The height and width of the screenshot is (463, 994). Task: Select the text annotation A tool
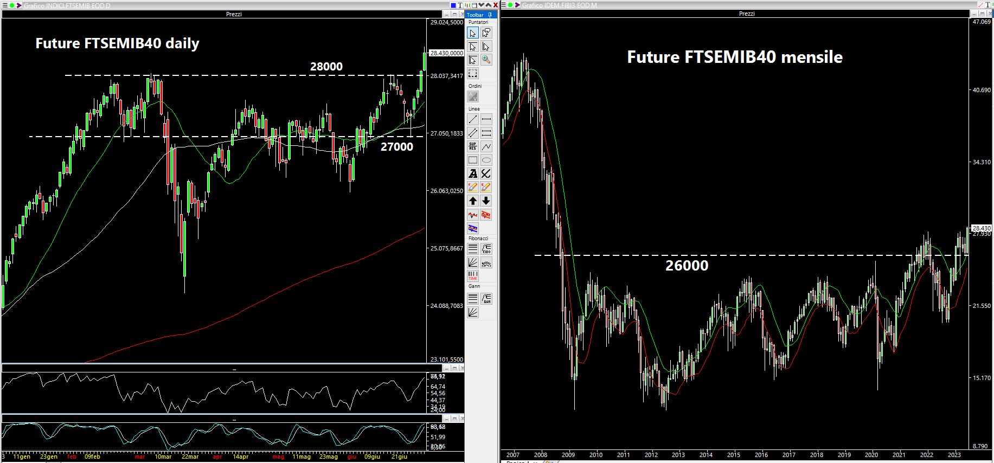pos(473,173)
